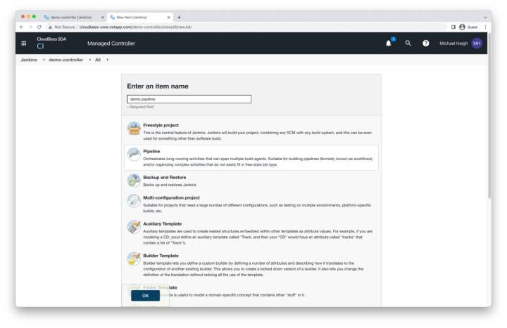Expand the chevron after Jenkins breadcrumb
Screen dimensions: 507x328
pos(43,60)
